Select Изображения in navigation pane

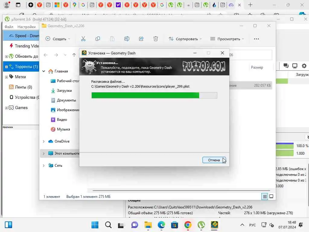(x=65, y=110)
